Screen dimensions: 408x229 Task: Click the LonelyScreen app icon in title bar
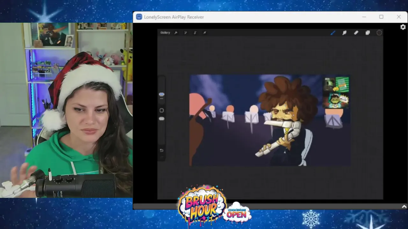(139, 17)
